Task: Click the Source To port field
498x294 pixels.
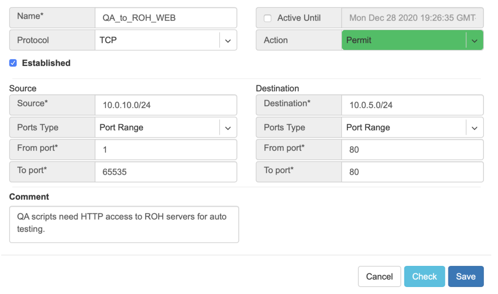Action: 165,172
